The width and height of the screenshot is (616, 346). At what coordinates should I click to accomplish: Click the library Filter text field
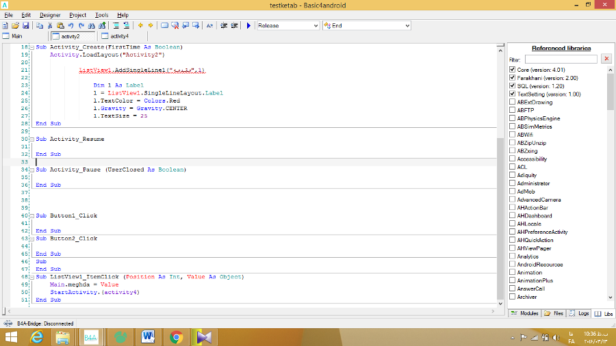point(561,59)
